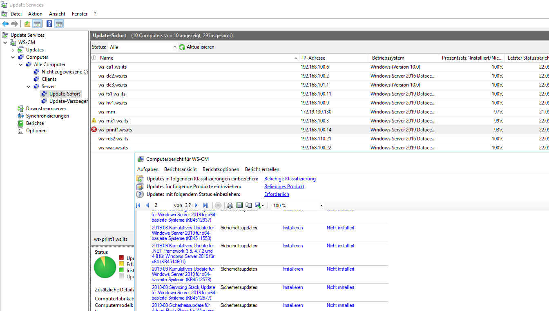The height and width of the screenshot is (311, 549).
Task: Collapse the Server group node
Action: tap(28, 87)
